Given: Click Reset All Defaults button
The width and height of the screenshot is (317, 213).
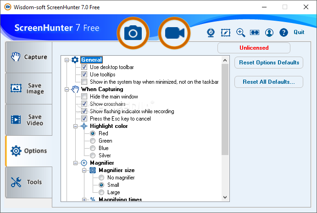Looking at the screenshot, I should coord(269,82).
